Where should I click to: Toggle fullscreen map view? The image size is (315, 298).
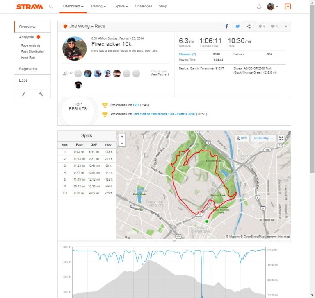(281, 138)
